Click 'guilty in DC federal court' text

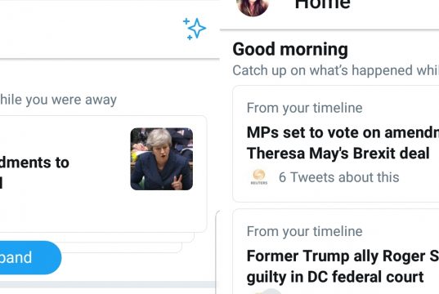click(335, 277)
